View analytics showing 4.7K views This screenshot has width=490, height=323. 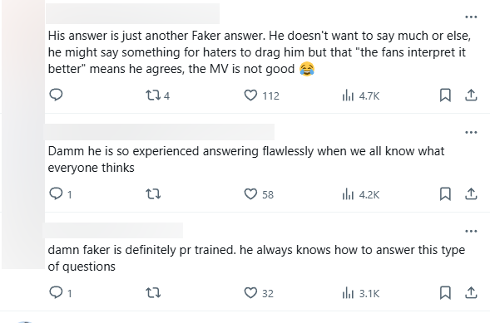click(361, 95)
